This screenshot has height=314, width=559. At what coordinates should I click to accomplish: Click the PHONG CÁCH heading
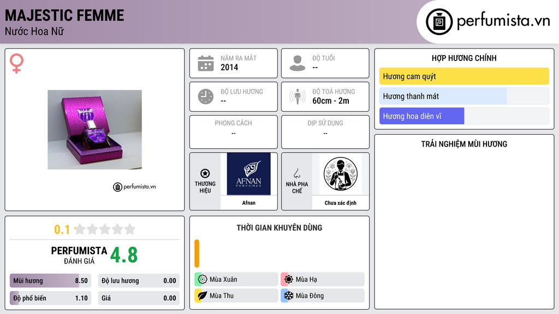click(x=233, y=123)
